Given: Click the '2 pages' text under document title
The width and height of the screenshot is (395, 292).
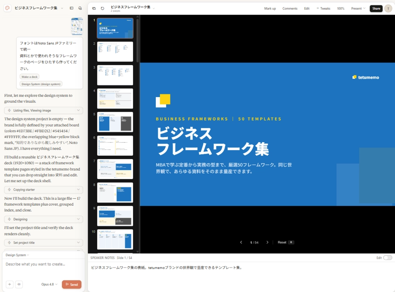Looking at the screenshot, I should 115,11.
